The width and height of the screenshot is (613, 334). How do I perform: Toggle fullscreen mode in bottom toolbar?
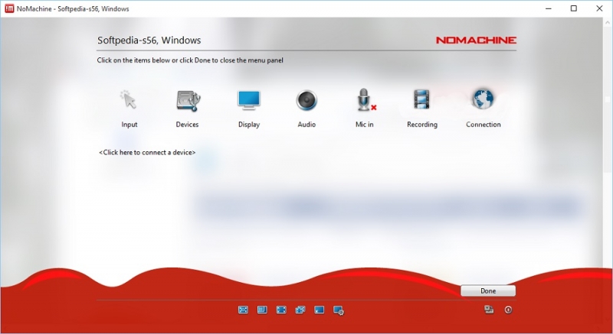[281, 310]
